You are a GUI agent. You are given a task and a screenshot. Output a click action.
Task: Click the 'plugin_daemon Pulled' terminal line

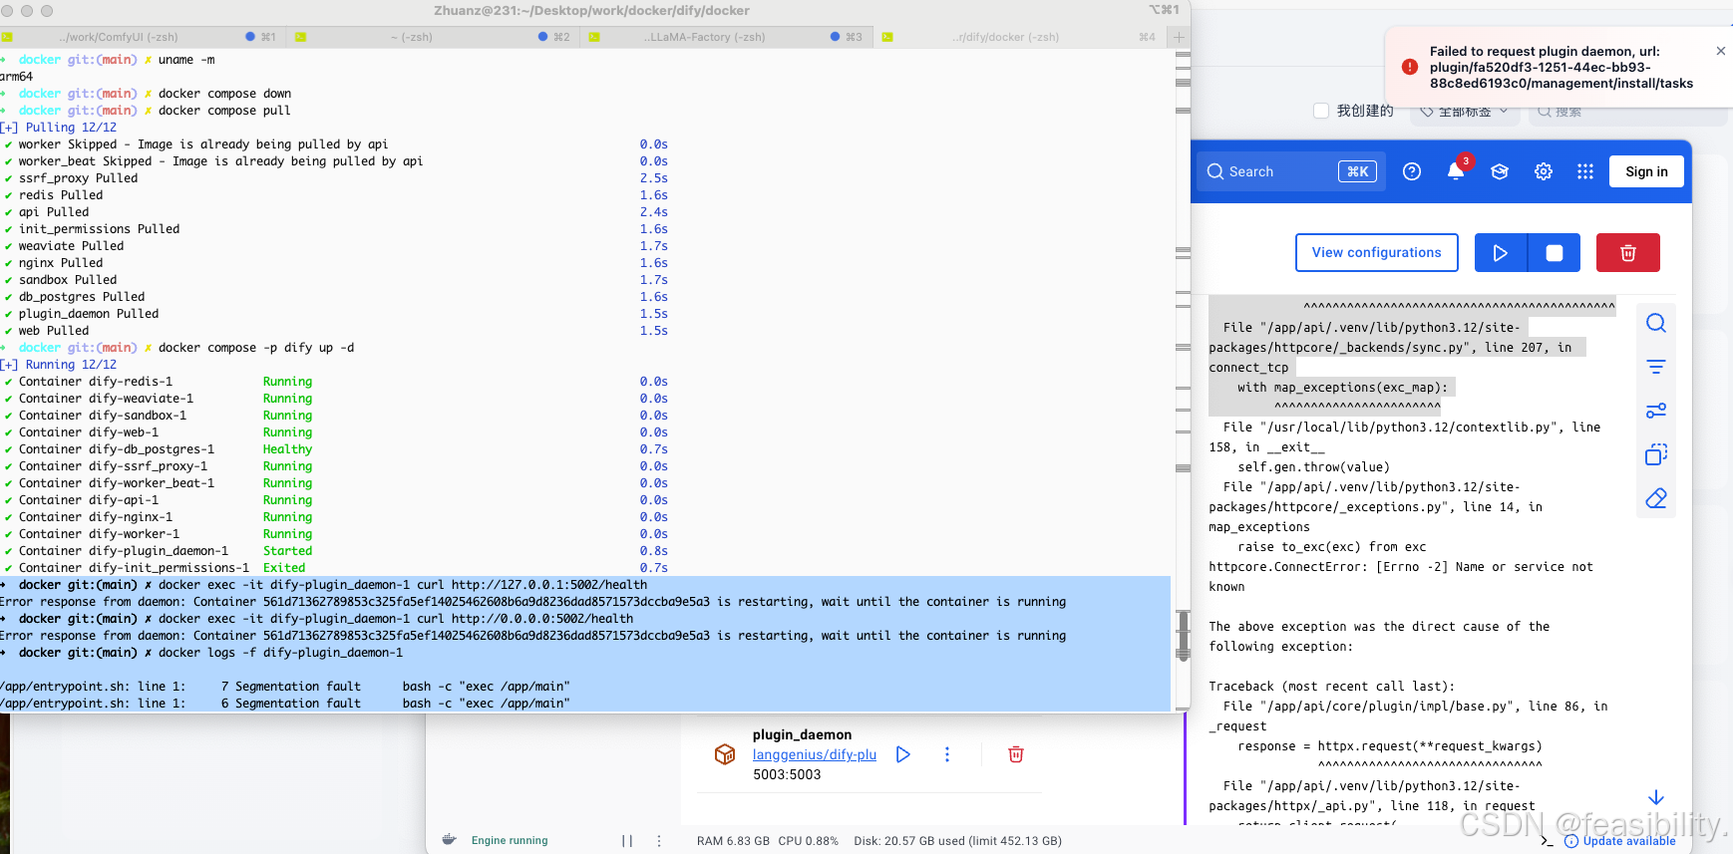(89, 314)
